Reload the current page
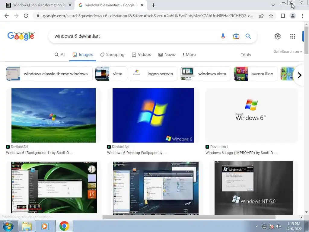Viewport: 309px width, 232px height. tap(26, 16)
